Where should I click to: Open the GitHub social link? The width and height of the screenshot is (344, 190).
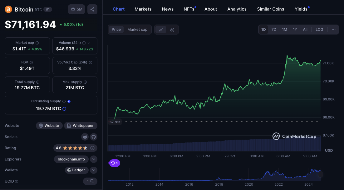click(x=94, y=137)
